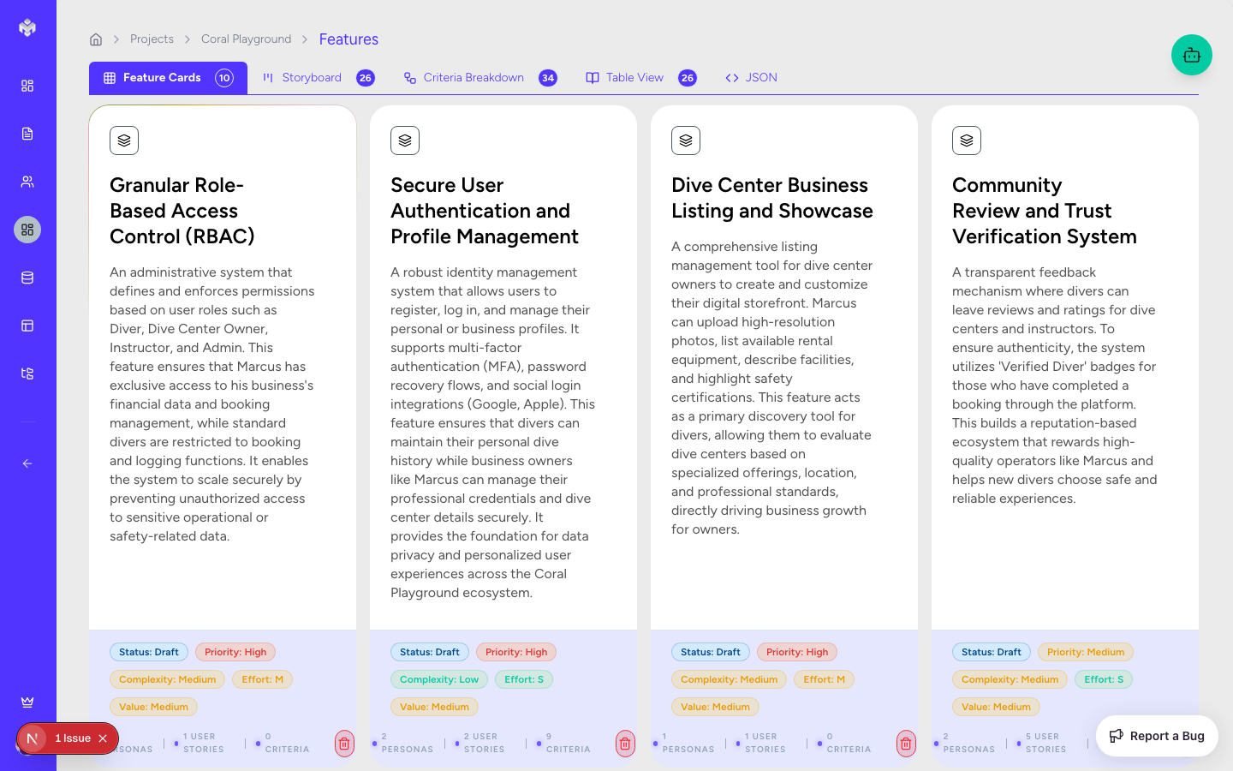This screenshot has height=771, width=1233.
Task: Collapse sidebar using the left arrow
Action: (x=27, y=463)
